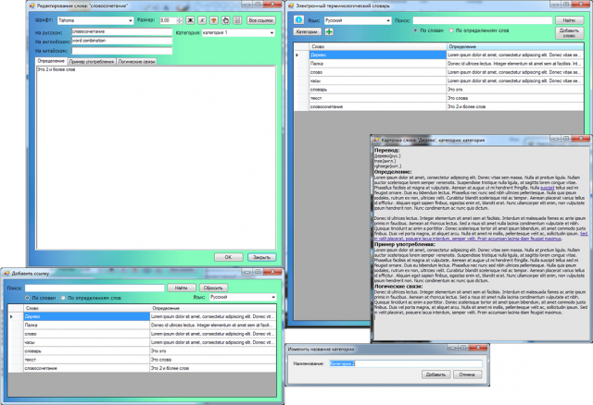
Task: Select 'словосочетание' row in dictionary table
Action: click(x=438, y=107)
